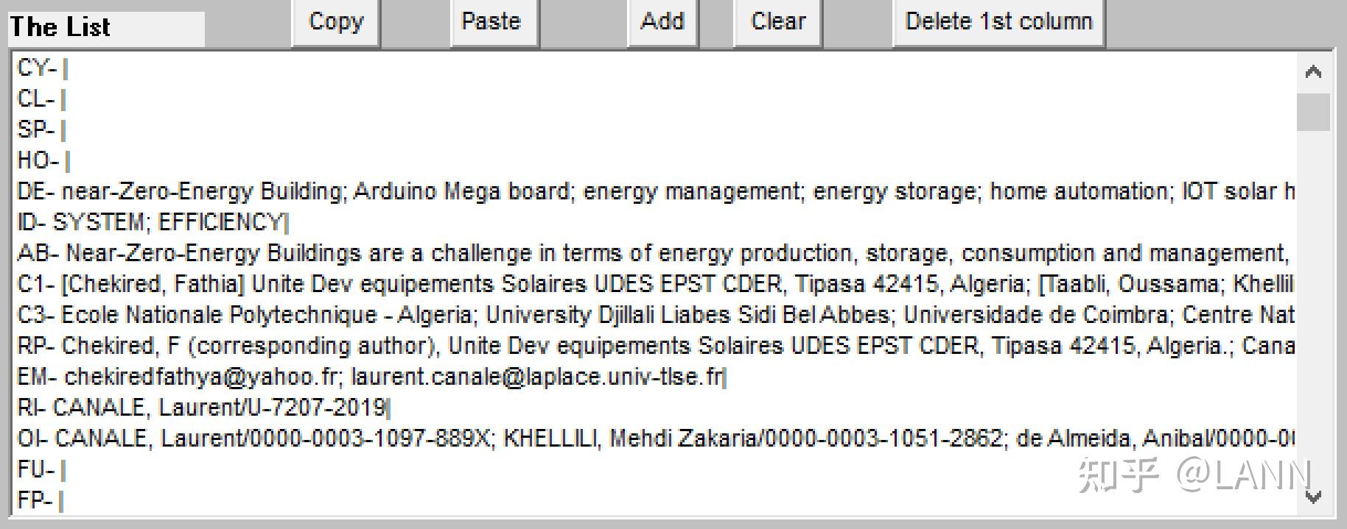Click the Copy button
The image size is (1347, 529).
336,22
